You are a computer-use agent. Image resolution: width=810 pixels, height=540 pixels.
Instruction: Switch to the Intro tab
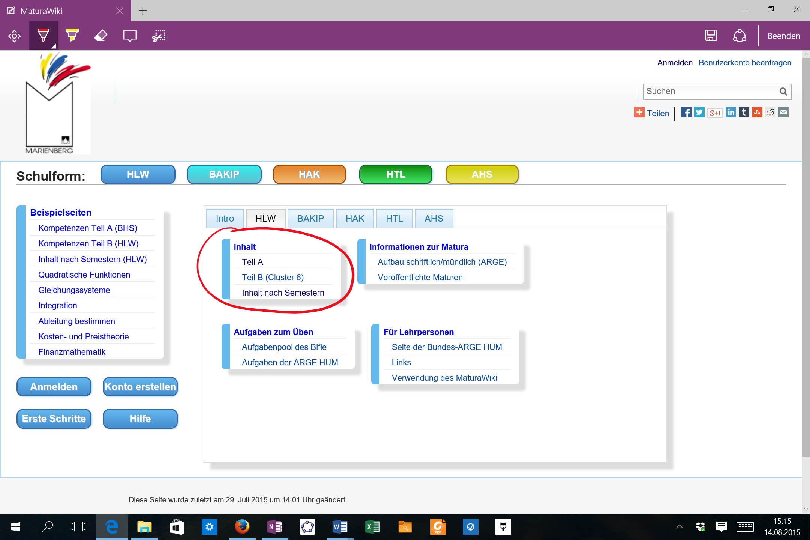pos(225,219)
